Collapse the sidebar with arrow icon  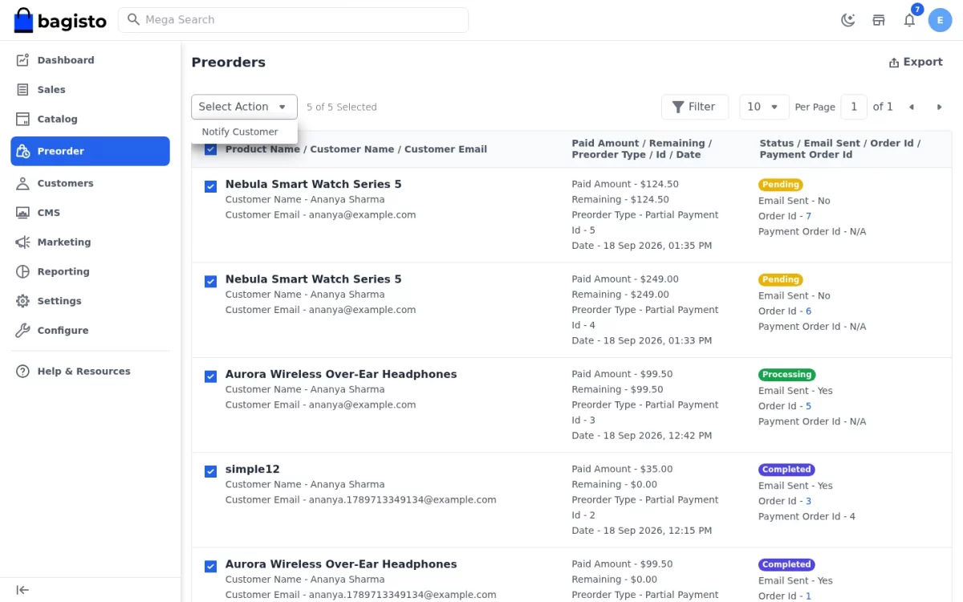pos(22,590)
